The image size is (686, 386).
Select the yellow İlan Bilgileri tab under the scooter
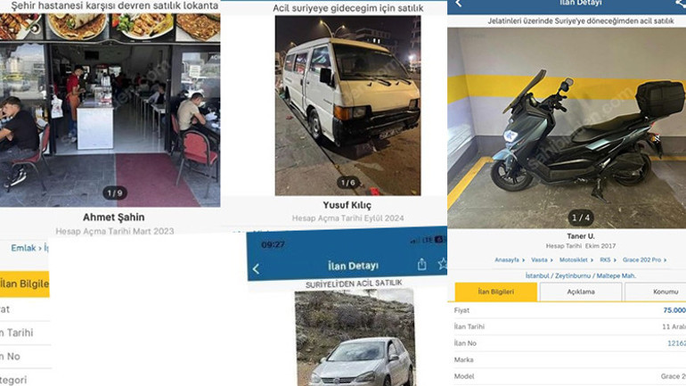495,292
